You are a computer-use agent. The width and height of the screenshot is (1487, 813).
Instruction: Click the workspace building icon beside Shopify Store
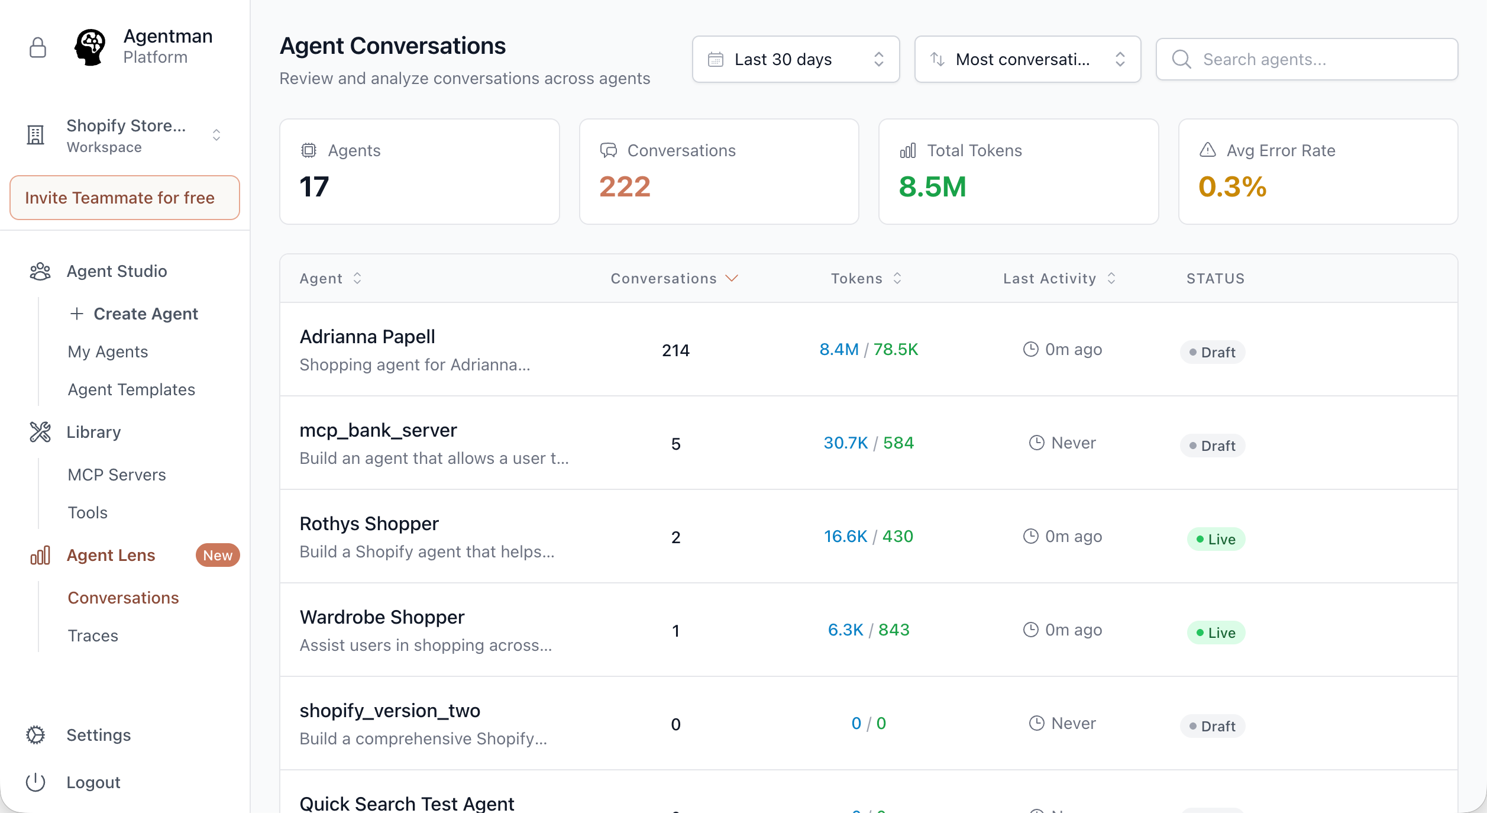coord(35,135)
